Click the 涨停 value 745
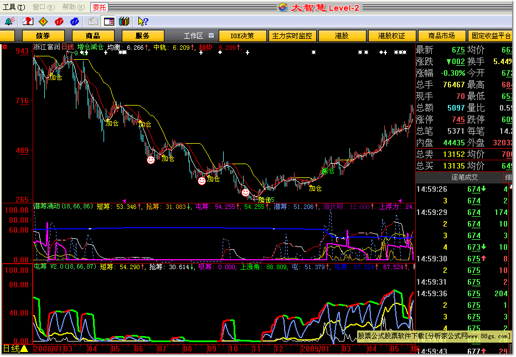The image size is (516, 357). (458, 119)
